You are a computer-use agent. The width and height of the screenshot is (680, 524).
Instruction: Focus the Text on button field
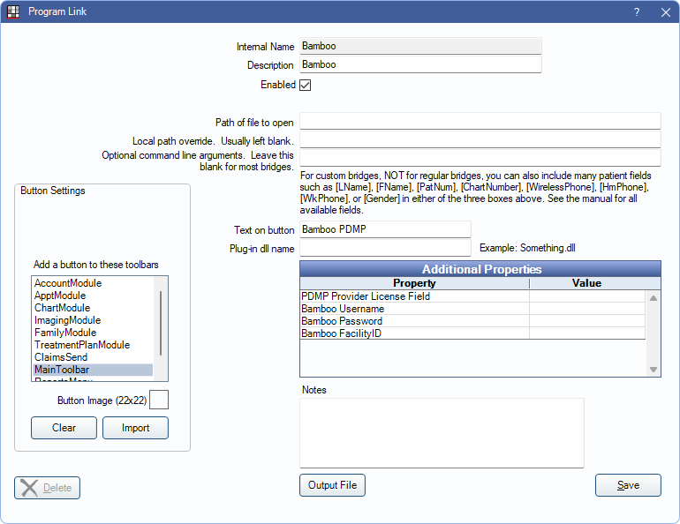click(385, 229)
